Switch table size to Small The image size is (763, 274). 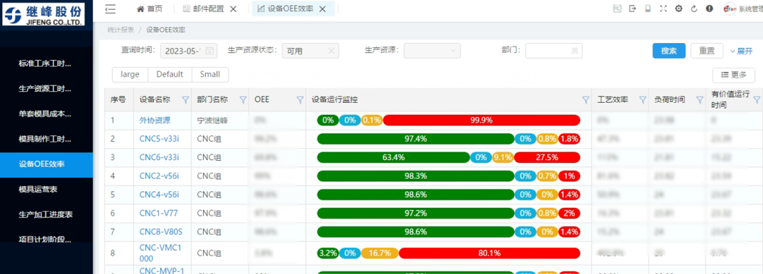(x=210, y=75)
